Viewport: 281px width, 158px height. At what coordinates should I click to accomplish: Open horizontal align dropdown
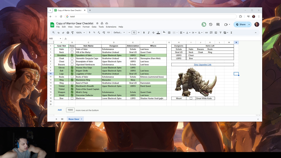point(182,32)
